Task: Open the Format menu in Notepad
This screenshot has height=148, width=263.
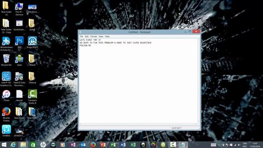Action: 93,37
